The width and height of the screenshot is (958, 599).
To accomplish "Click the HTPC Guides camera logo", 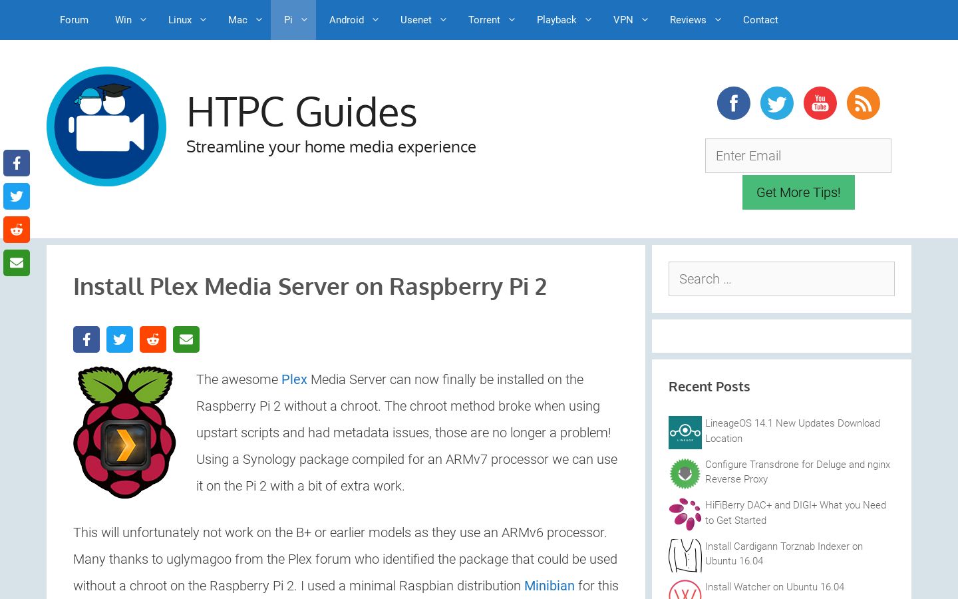I will (106, 126).
